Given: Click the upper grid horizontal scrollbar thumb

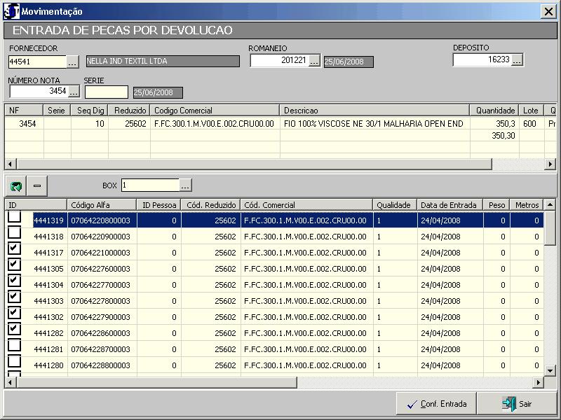Looking at the screenshot, I should (x=252, y=164).
